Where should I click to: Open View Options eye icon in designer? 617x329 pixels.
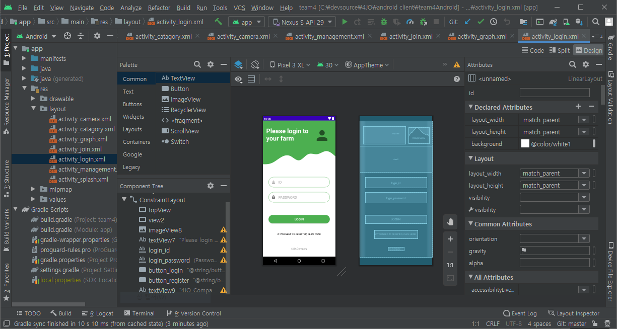point(238,79)
